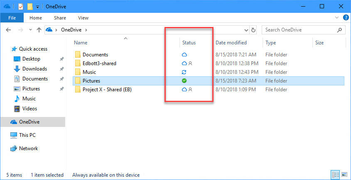Viewport: 351px width, 180px height.
Task: Sort by the Date modified column header
Action: pos(231,43)
